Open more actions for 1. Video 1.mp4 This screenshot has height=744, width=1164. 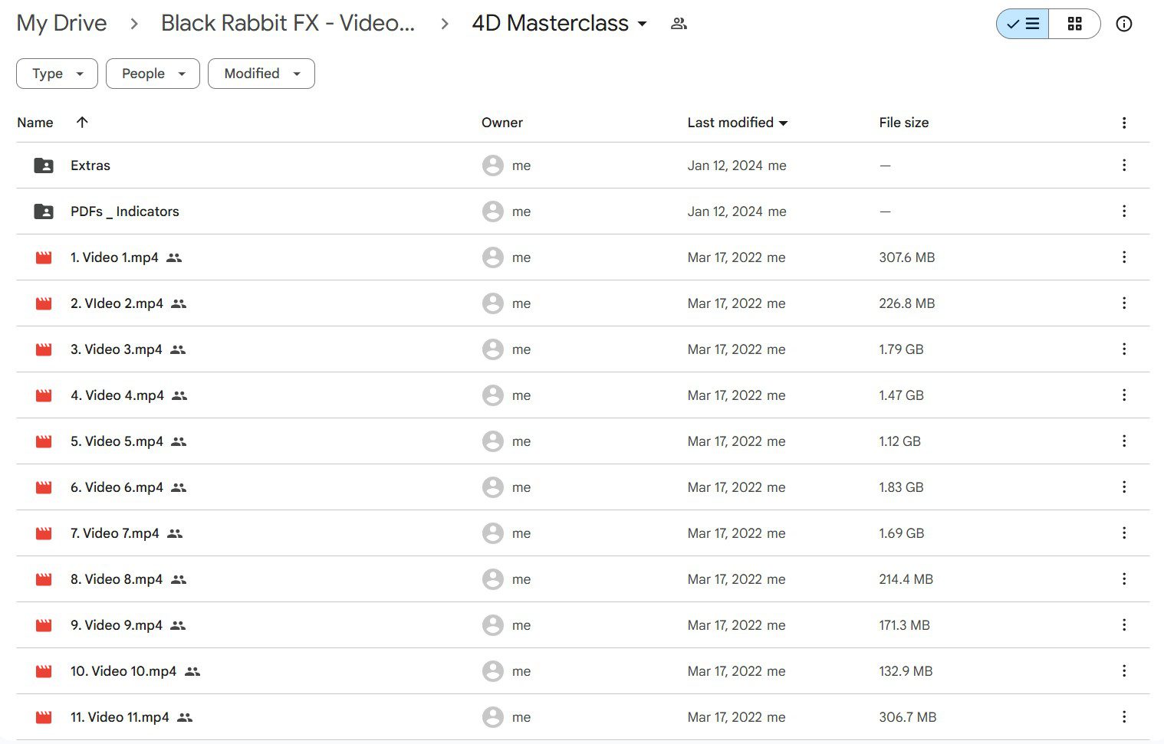[x=1124, y=257]
